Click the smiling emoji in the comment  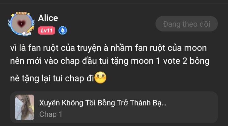click(x=100, y=77)
